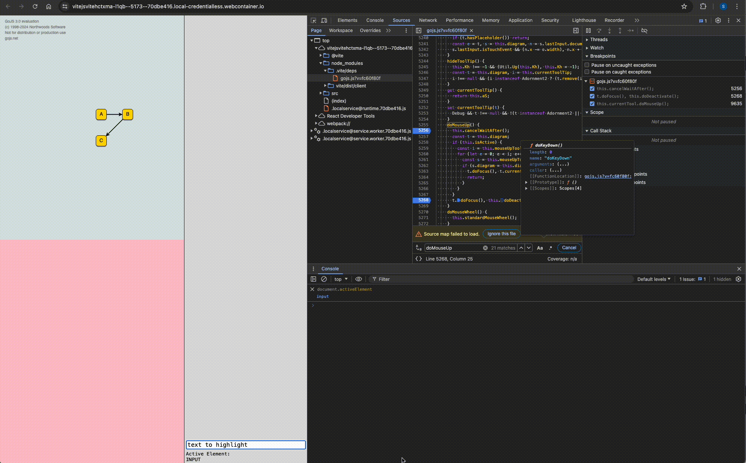This screenshot has height=463, width=746.
Task: Toggle the find-and-replace icon in search bar
Action: tap(419, 248)
